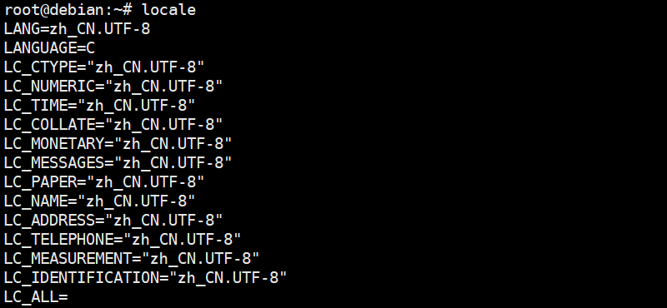This screenshot has height=308, width=667.
Task: Click the zh_CN.UTF-8 value of LC_IDENTIFICATION
Action: pos(228,277)
